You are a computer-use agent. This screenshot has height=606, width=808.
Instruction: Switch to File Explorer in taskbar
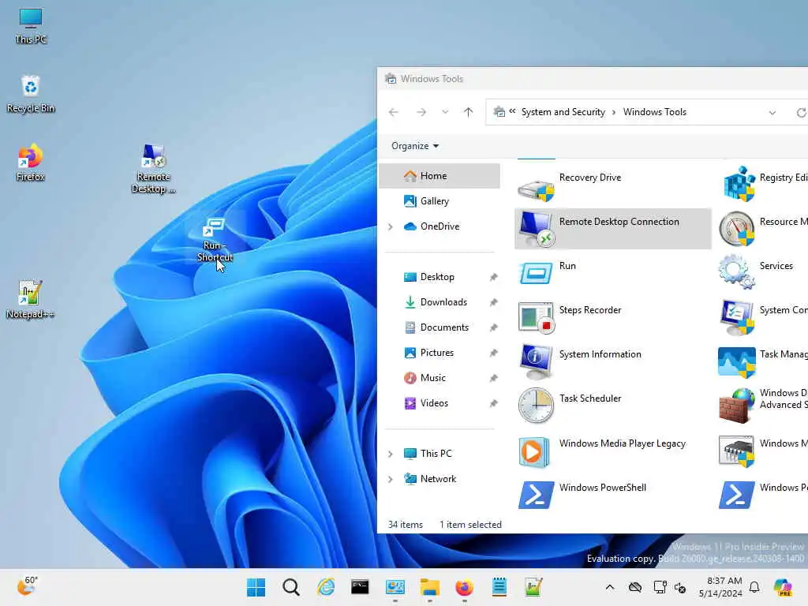point(429,587)
